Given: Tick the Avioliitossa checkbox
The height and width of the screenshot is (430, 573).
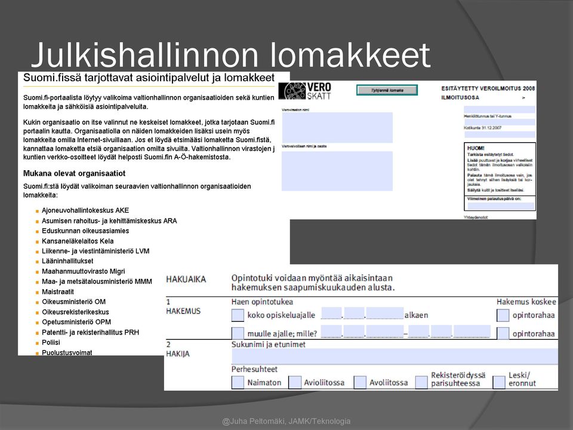Looking at the screenshot, I should coord(295,382).
